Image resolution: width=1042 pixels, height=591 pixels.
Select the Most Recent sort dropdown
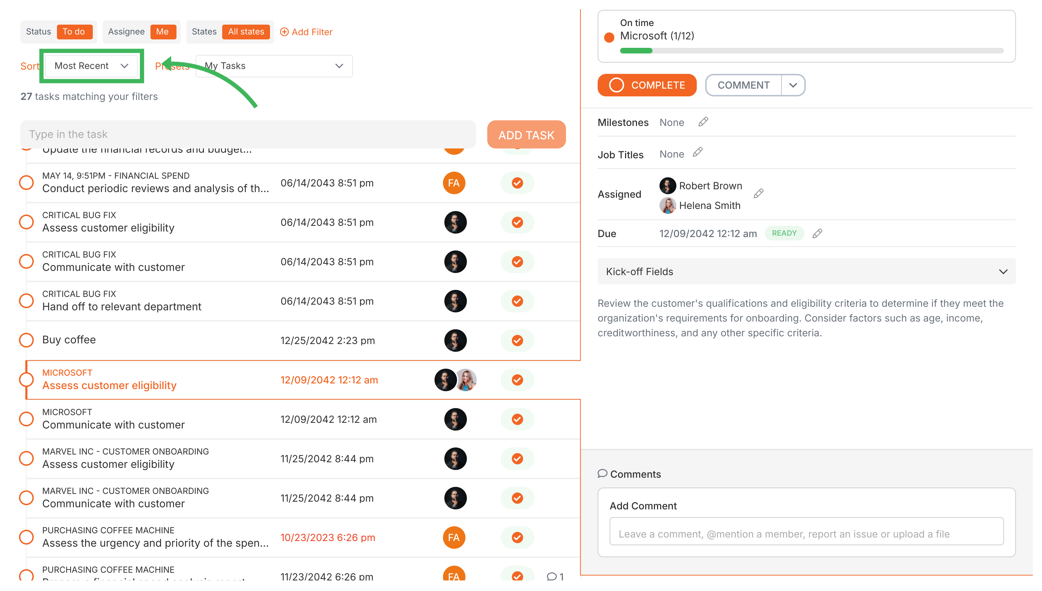tap(91, 65)
